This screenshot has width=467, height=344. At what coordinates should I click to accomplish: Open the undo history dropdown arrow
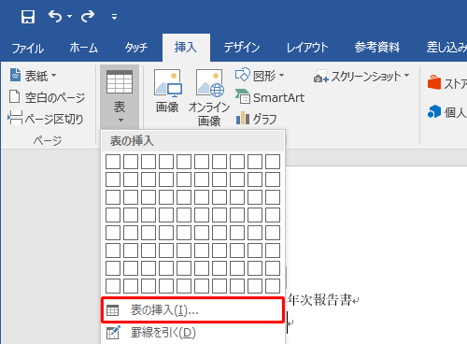tap(69, 16)
